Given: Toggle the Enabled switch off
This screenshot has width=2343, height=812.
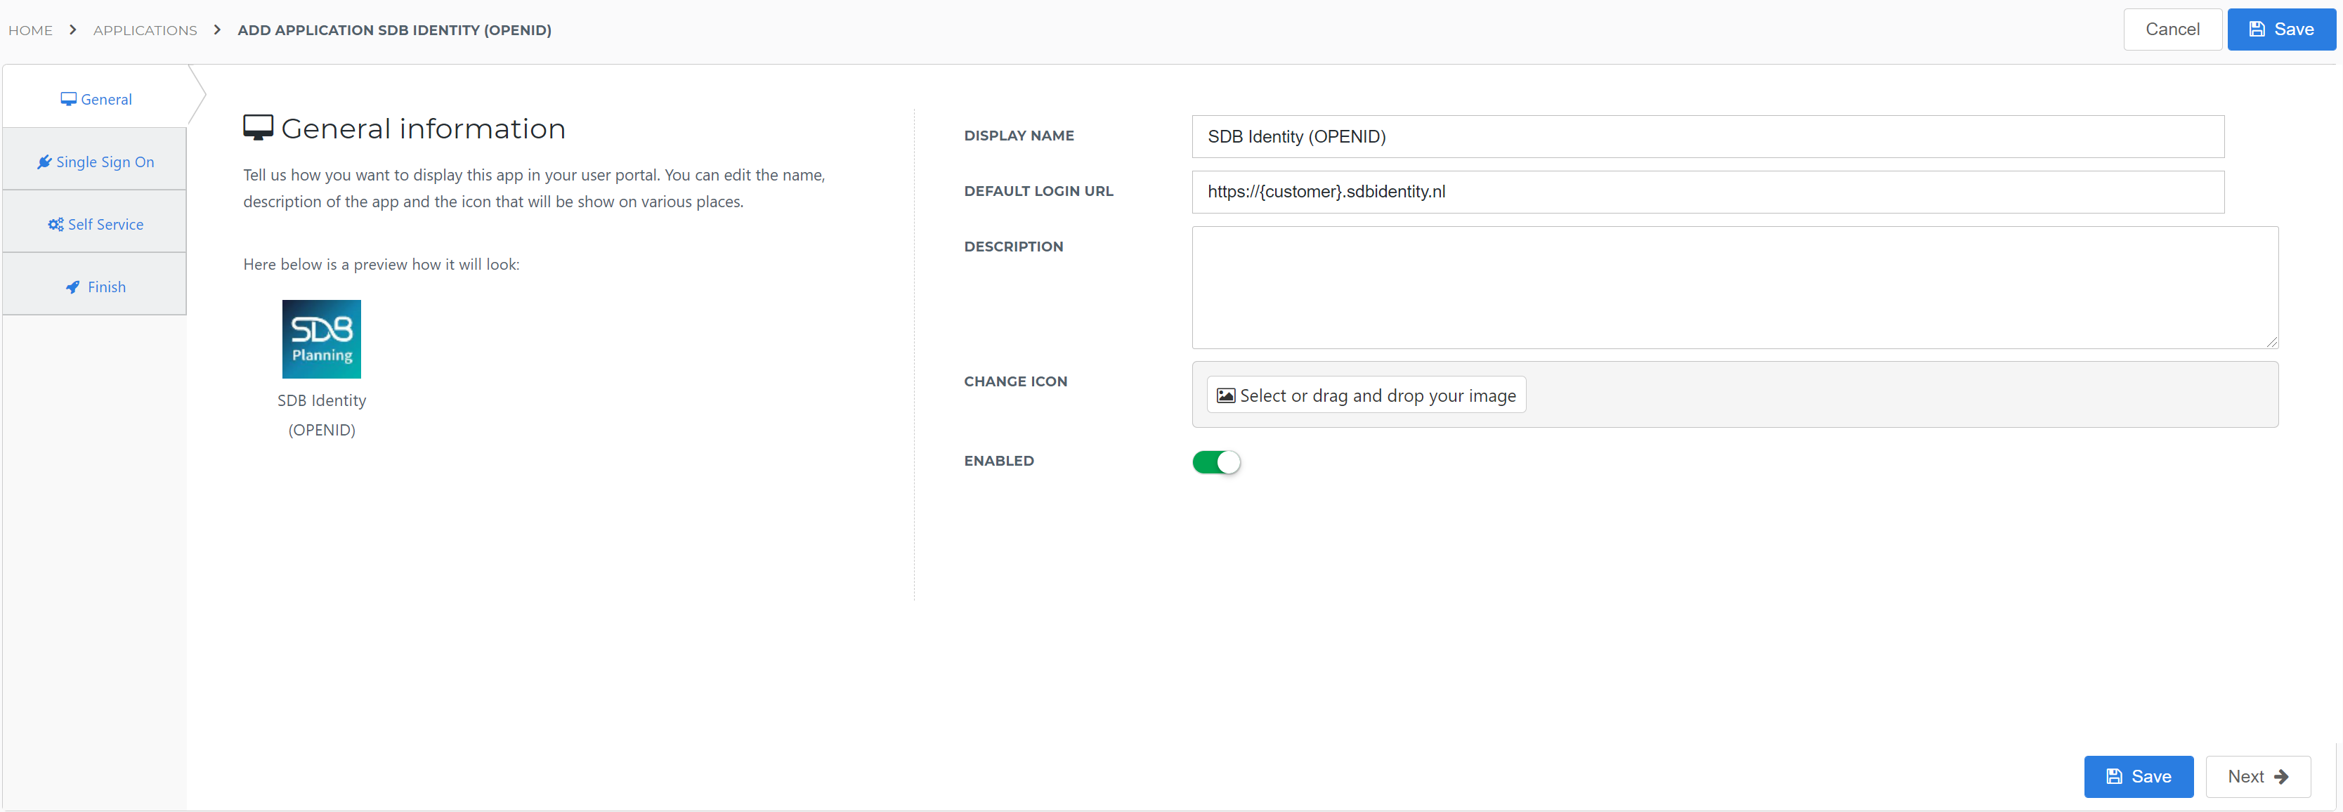Looking at the screenshot, I should point(1216,462).
